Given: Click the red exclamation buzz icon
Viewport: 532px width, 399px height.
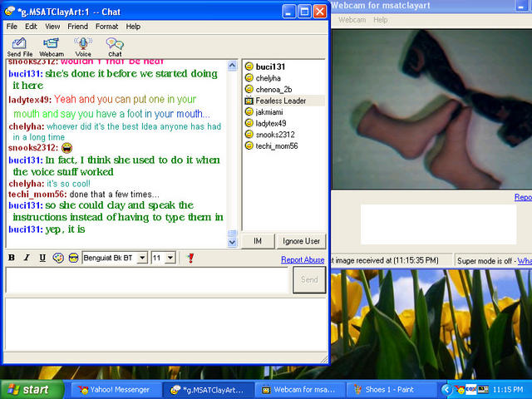Looking at the screenshot, I should (x=190, y=259).
